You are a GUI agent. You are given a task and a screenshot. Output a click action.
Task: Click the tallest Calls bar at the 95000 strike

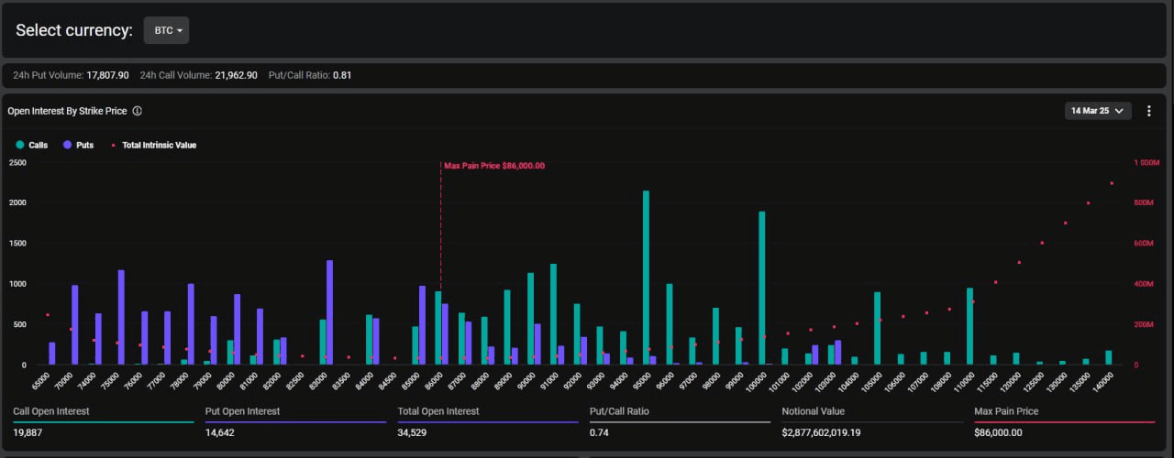click(646, 275)
